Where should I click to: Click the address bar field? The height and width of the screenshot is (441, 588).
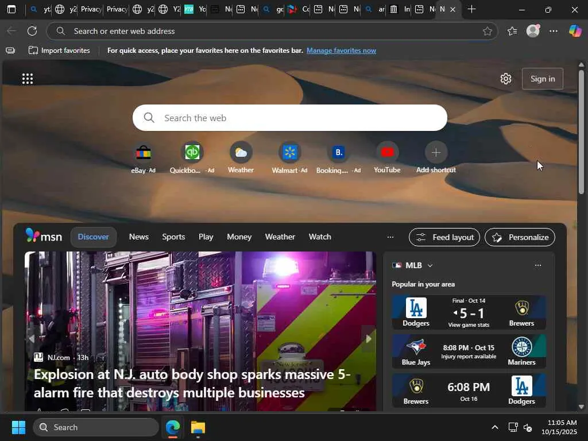pos(272,31)
